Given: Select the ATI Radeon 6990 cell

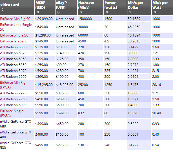Looking at the screenshot, I should click(x=17, y=105).
